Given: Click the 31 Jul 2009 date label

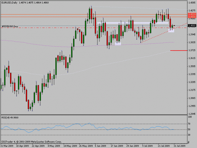Looking at the screenshot, I should pos(180,146).
